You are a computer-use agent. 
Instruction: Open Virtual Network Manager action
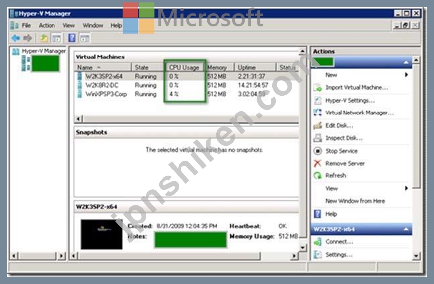[360, 113]
